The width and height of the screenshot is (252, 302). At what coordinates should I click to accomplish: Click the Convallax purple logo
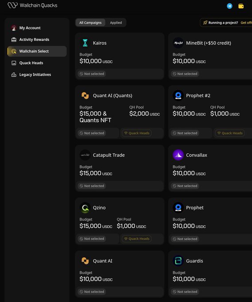178,155
